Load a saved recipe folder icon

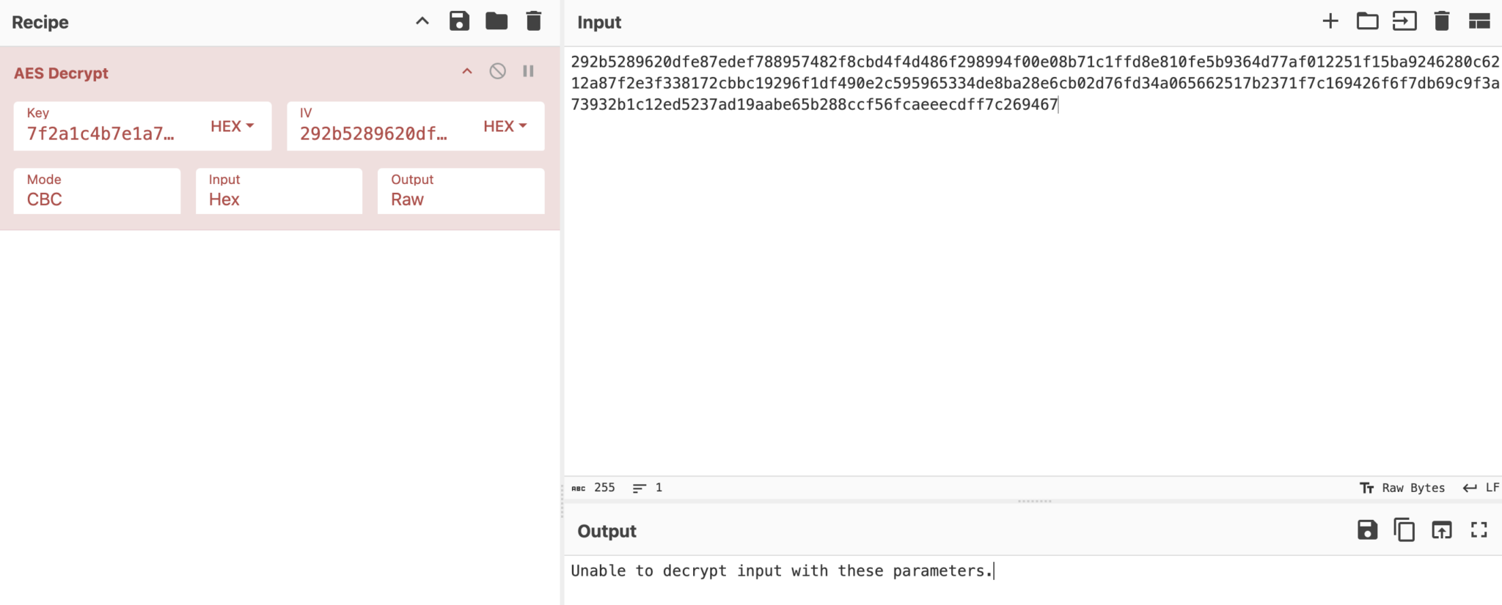(x=497, y=21)
